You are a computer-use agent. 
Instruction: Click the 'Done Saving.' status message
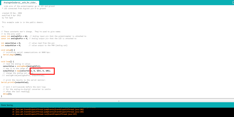(x=7, y=105)
